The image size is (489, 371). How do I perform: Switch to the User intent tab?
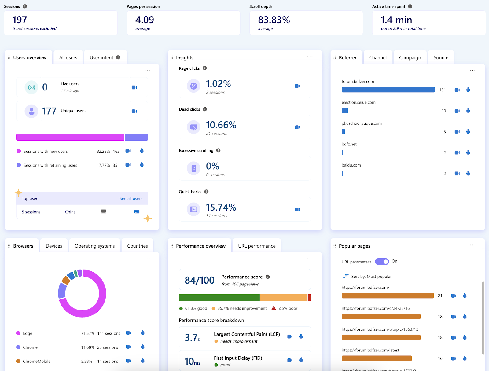105,58
